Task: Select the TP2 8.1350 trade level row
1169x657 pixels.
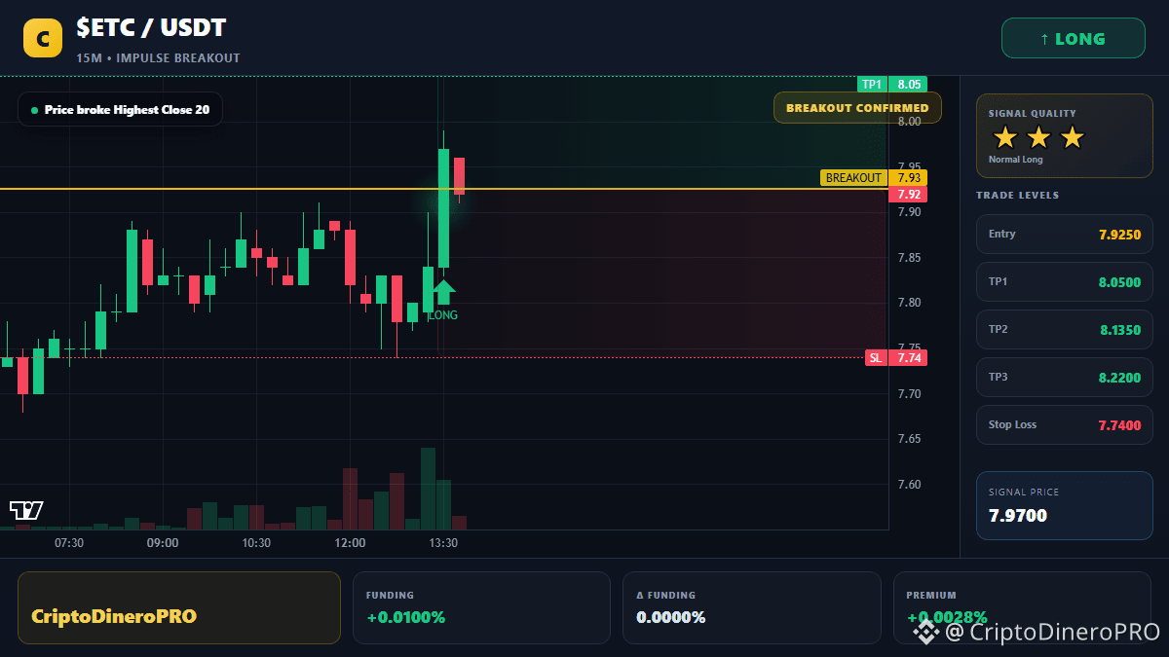Action: (1064, 329)
